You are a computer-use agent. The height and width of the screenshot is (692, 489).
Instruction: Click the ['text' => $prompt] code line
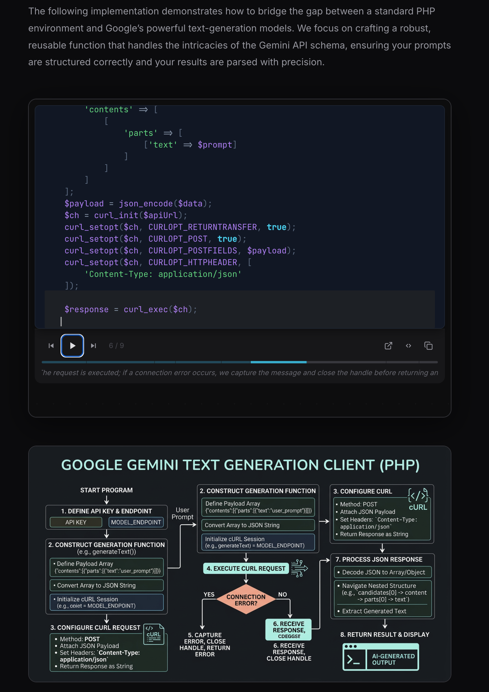tap(190, 145)
